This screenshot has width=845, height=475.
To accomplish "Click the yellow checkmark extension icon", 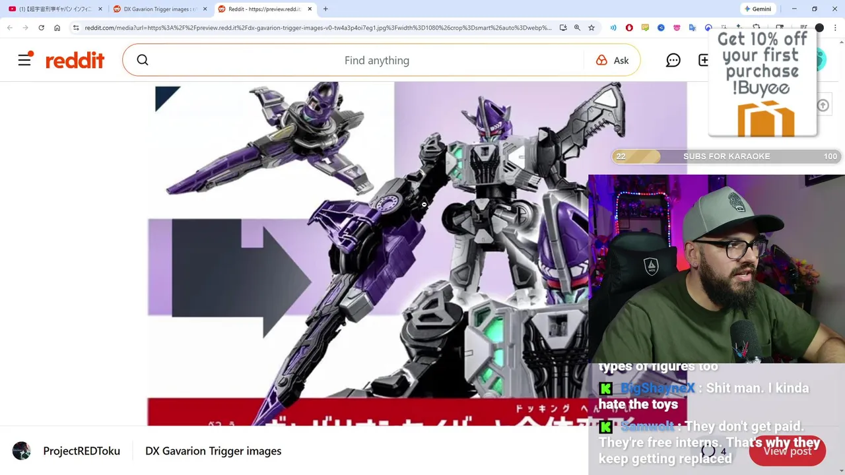I will [645, 28].
